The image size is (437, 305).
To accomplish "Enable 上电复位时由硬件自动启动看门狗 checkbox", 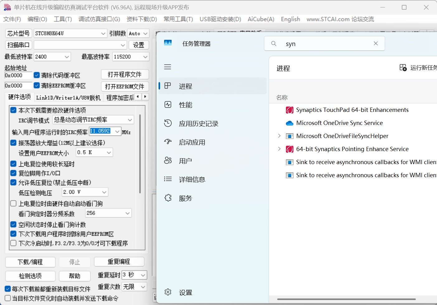I will click(x=13, y=204).
